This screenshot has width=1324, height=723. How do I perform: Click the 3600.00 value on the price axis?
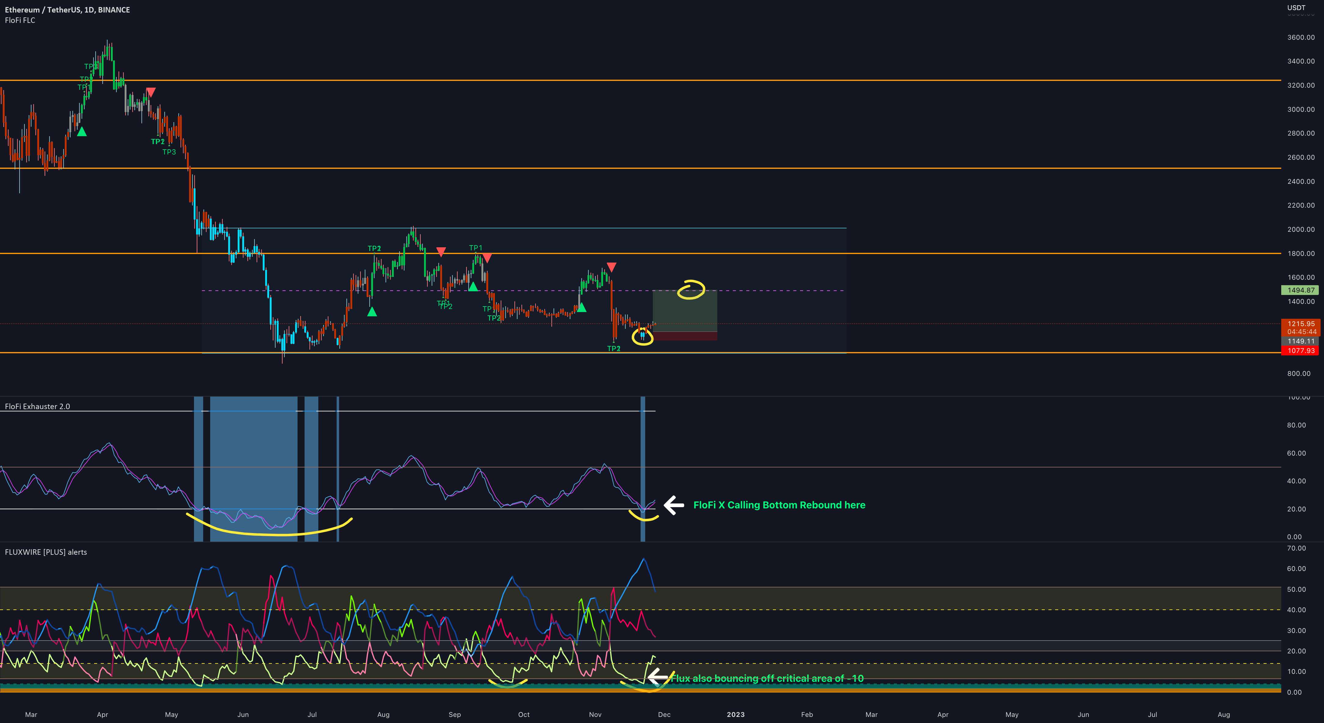point(1301,38)
